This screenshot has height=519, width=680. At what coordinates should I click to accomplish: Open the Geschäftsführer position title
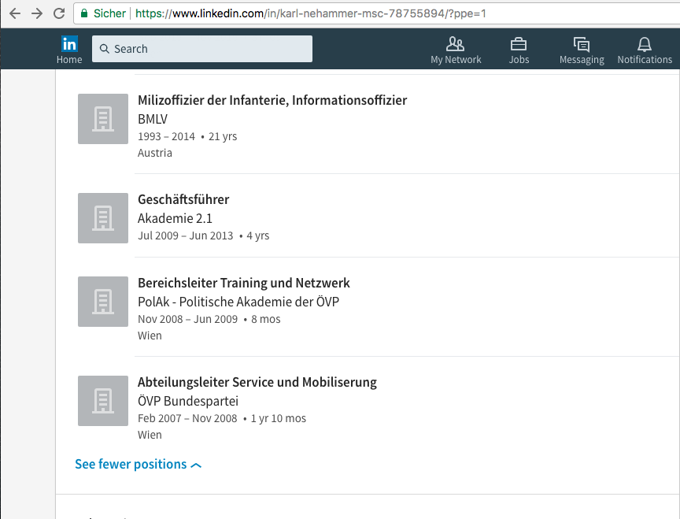coord(183,199)
